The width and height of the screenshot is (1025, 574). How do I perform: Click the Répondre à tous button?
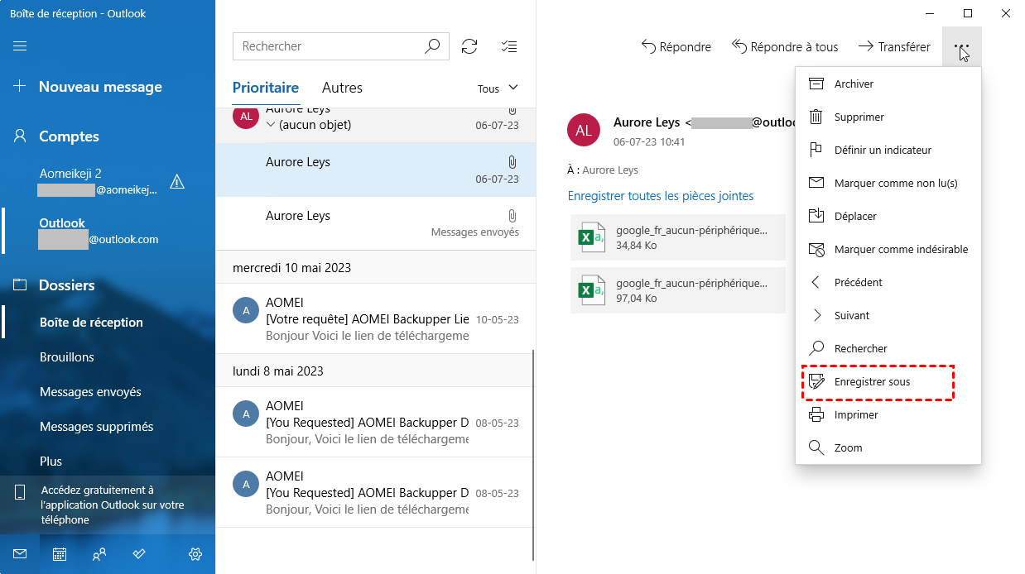pos(785,47)
